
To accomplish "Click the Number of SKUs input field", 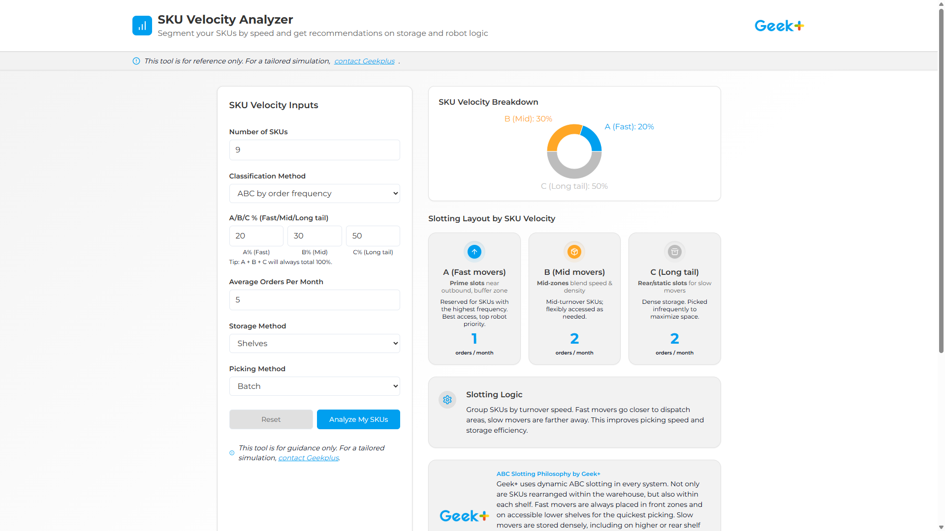I will [314, 149].
